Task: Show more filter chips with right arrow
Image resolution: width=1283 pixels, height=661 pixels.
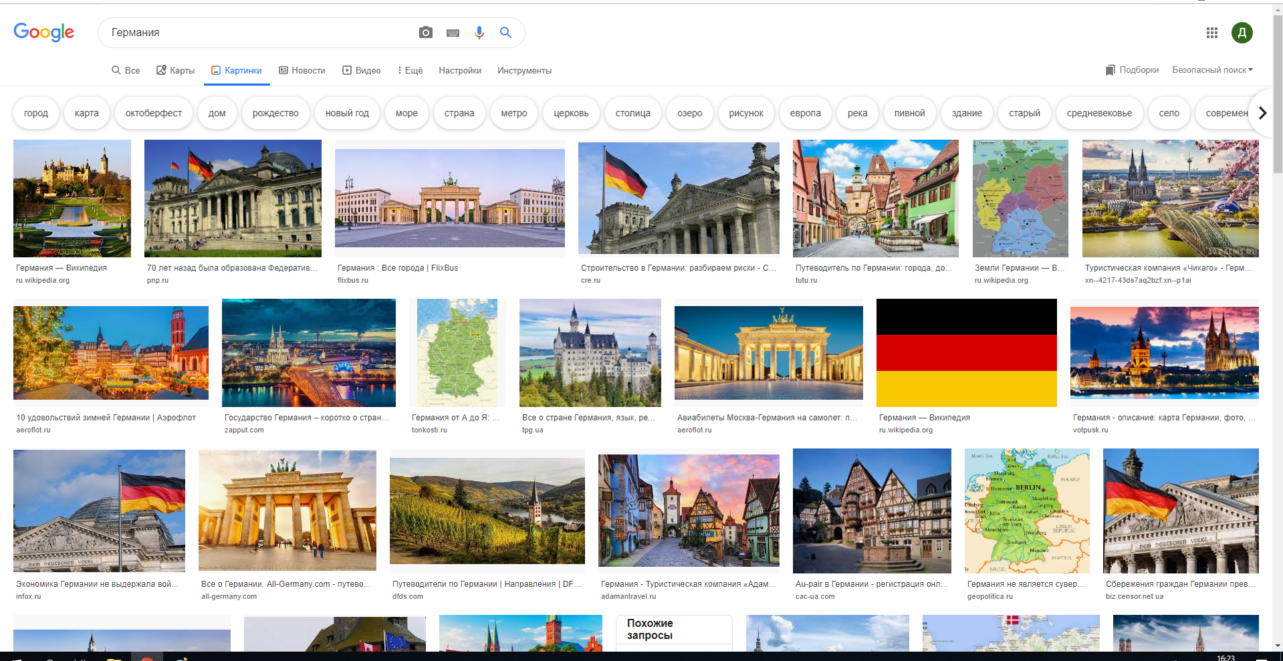Action: coord(1262,113)
